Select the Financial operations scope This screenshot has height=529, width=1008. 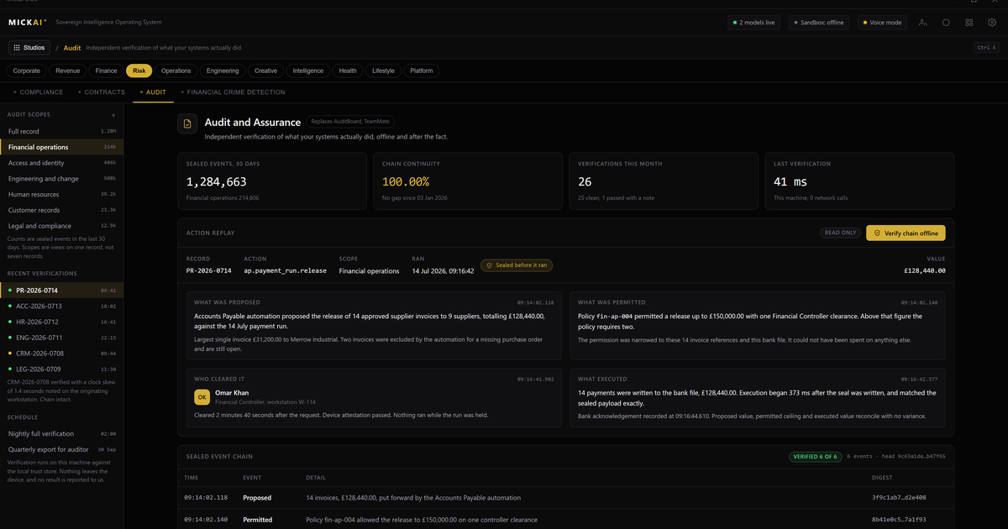tap(61, 147)
